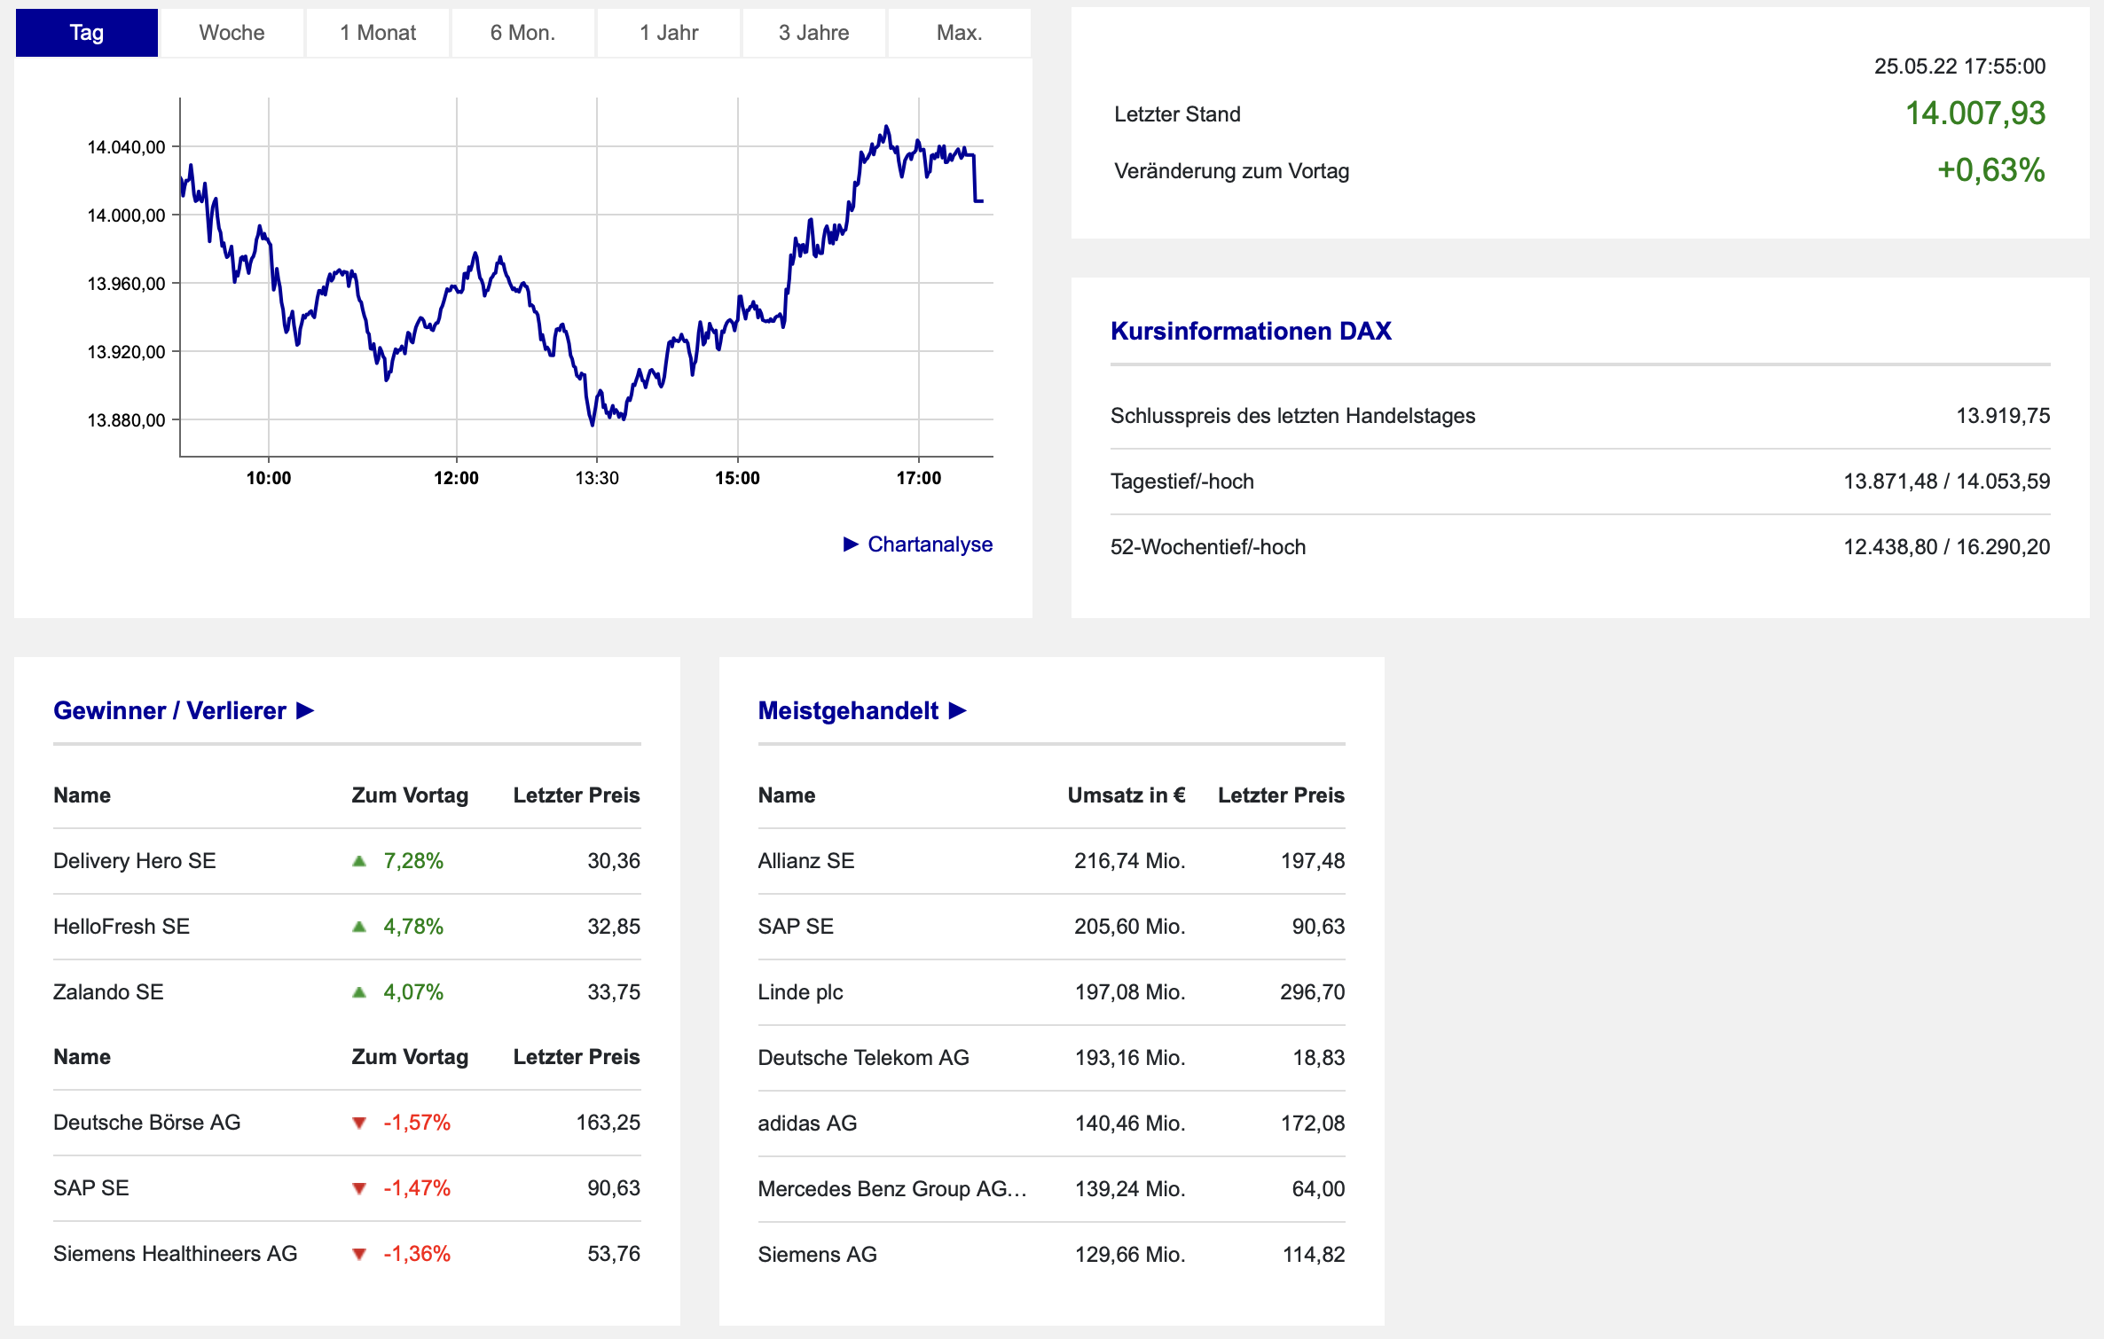Open Siemens Healthineers AG in losers list
Image resolution: width=2104 pixels, height=1339 pixels.
click(x=176, y=1254)
